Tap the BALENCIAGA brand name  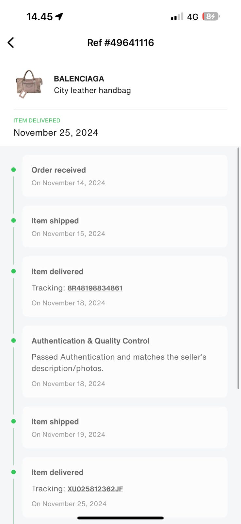[79, 79]
